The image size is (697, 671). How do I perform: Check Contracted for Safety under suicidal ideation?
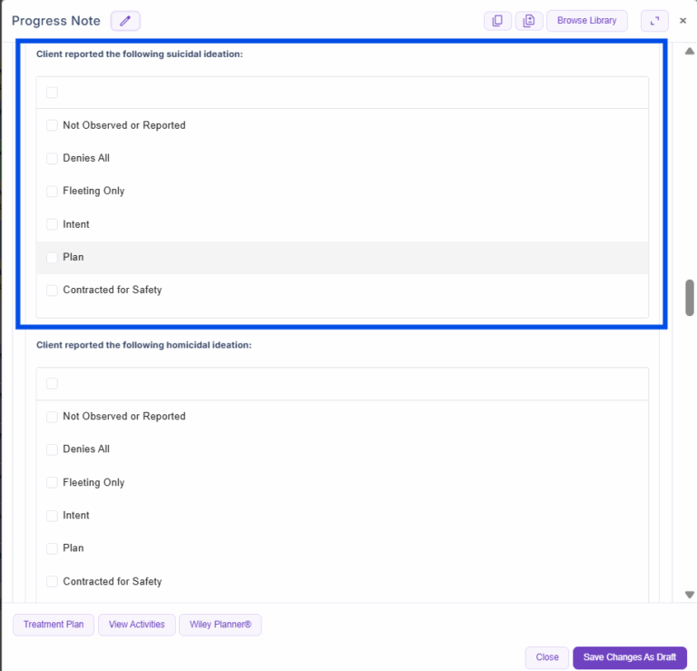click(52, 291)
